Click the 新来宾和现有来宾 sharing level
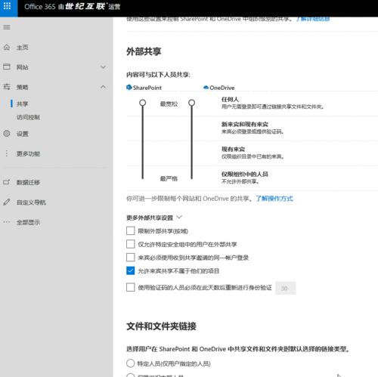 245,124
